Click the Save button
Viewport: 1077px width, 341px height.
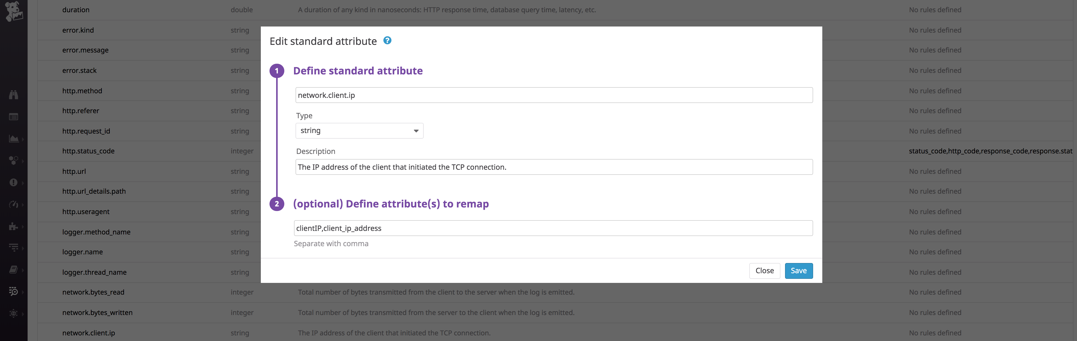(799, 270)
